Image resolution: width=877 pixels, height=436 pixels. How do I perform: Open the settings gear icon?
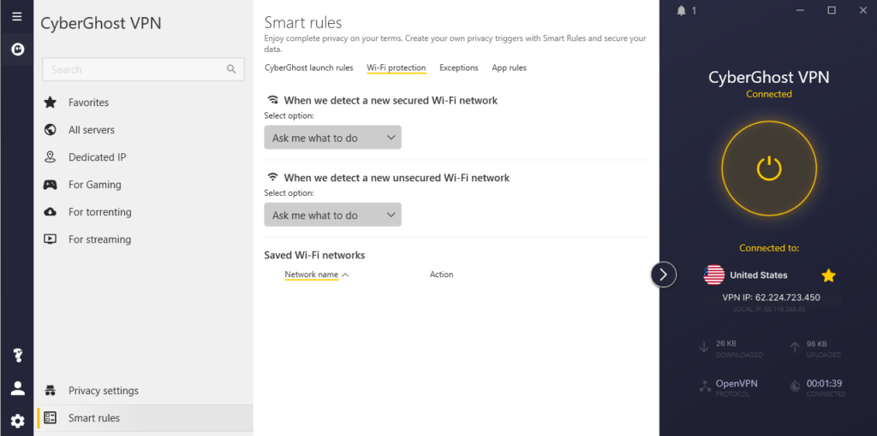click(x=17, y=421)
